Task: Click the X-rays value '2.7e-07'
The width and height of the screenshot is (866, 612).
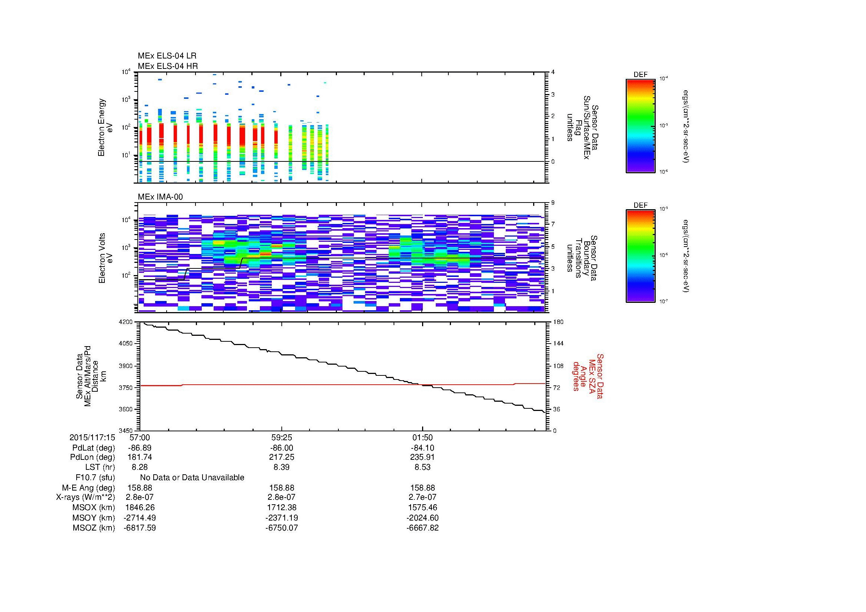Action: 422,497
